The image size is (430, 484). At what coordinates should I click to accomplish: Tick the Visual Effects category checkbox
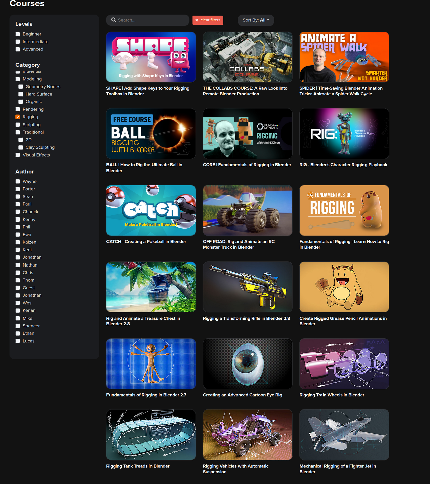18,155
